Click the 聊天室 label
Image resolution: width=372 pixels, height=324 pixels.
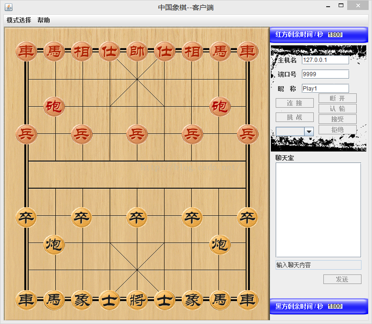pyautogui.click(x=285, y=158)
